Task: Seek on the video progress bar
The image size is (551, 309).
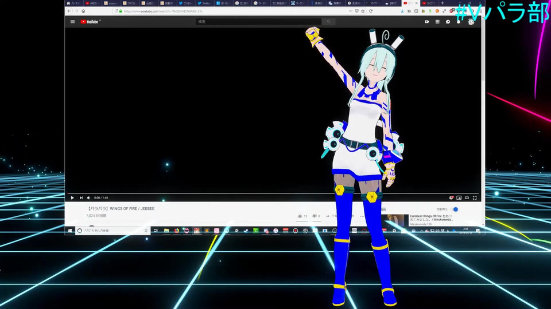Action: 273,193
